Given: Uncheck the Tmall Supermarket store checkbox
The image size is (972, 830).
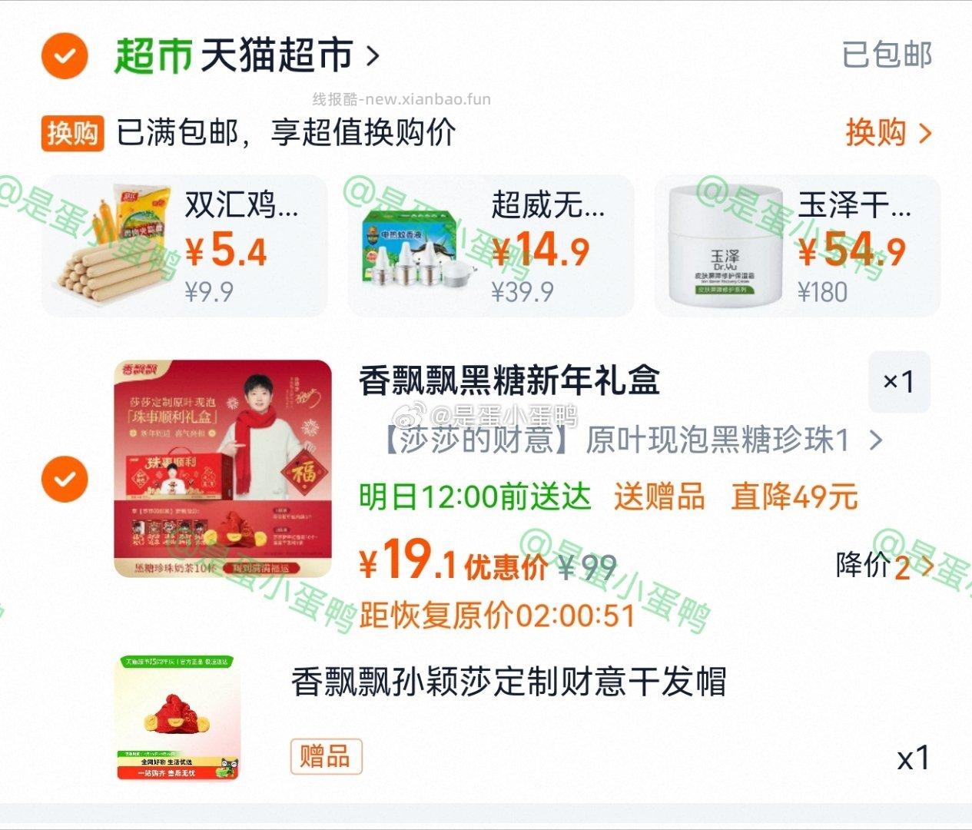Looking at the screenshot, I should click(65, 55).
